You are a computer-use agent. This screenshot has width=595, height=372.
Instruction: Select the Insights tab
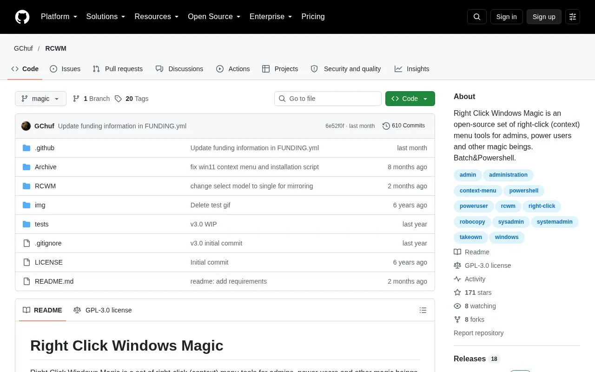point(412,69)
